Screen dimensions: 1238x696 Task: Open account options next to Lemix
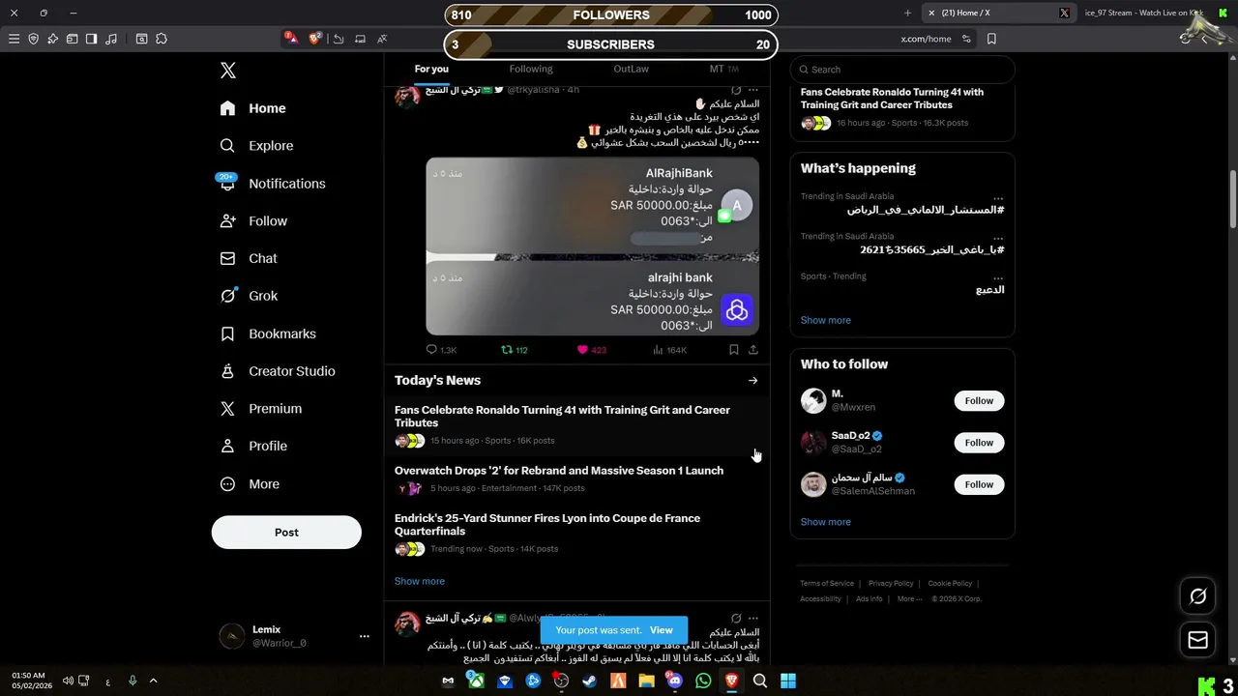pos(365,636)
